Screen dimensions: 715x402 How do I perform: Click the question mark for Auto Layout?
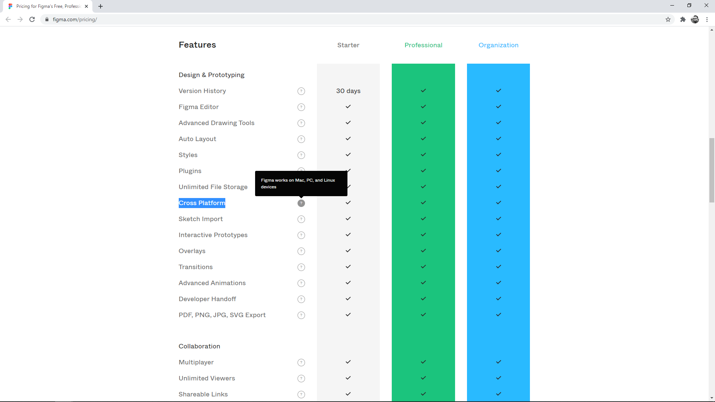(301, 139)
